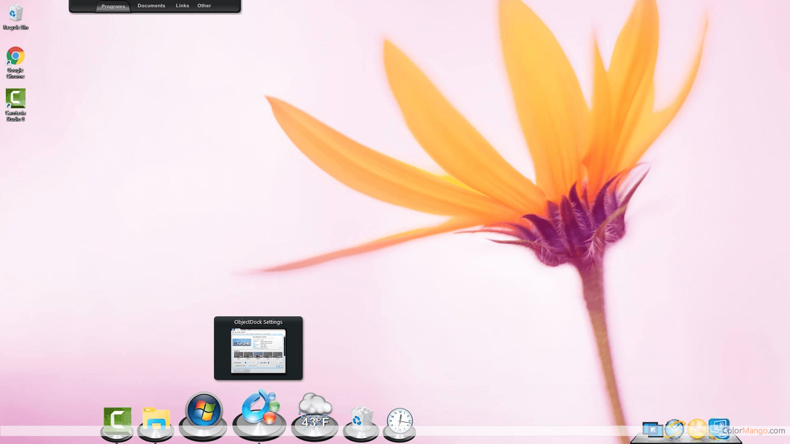
Task: Launch Google Chrome from the desktop
Action: [15, 56]
